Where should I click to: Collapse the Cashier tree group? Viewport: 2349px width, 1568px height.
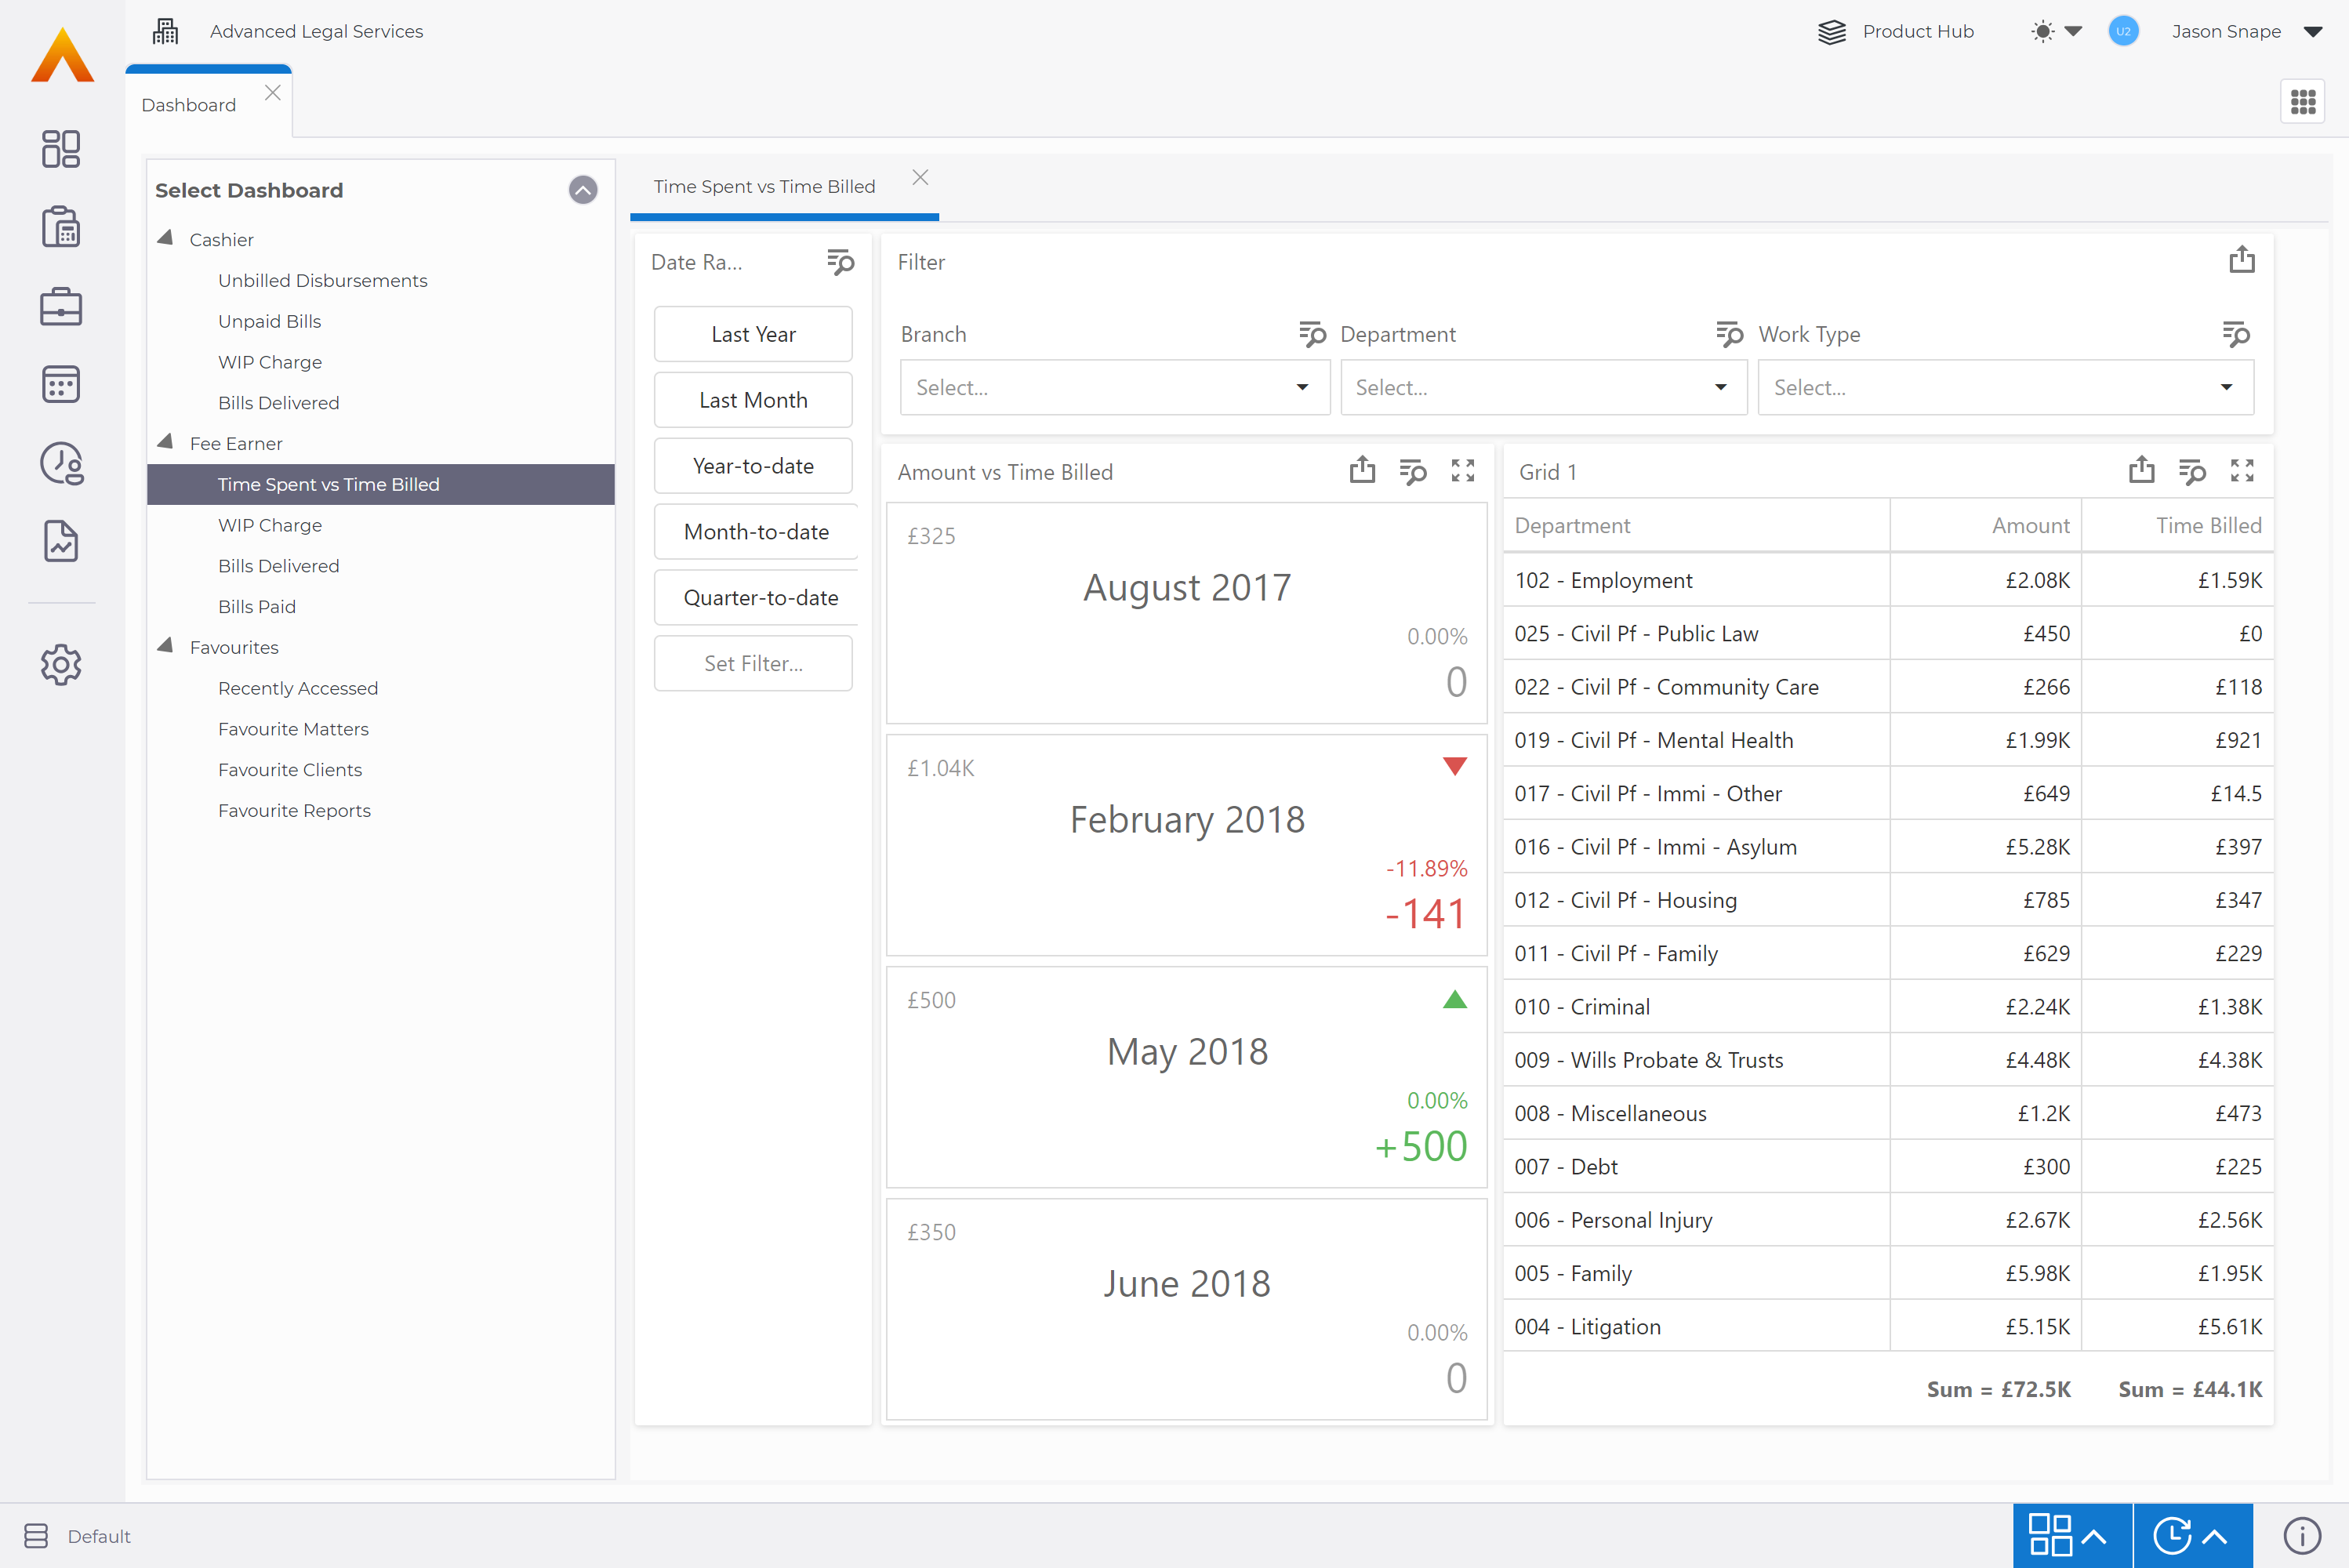pos(166,239)
